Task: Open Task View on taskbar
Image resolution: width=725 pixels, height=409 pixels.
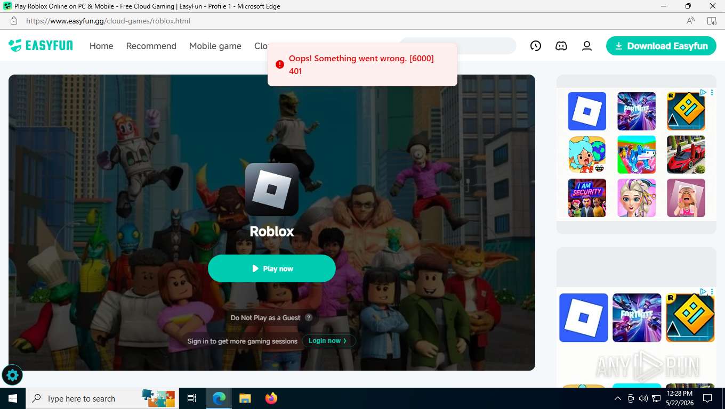Action: click(x=192, y=398)
